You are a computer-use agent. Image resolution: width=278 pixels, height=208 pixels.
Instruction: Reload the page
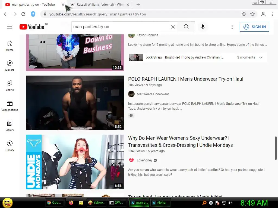click(x=23, y=14)
